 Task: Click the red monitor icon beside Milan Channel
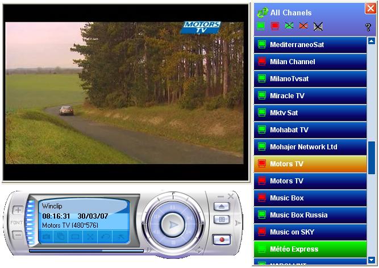click(262, 61)
